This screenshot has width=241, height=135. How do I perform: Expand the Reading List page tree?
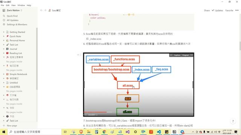pos(4,53)
